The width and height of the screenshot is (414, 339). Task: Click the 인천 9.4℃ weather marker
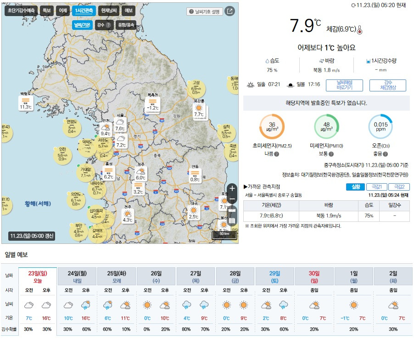click(x=106, y=130)
